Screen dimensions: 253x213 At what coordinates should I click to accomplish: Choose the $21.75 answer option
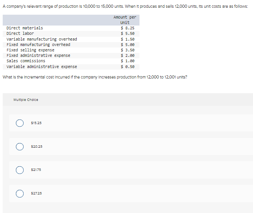point(20,170)
